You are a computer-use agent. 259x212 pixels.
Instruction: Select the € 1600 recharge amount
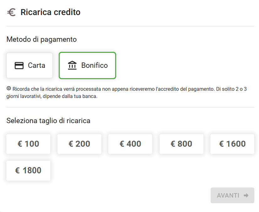tap(232, 144)
